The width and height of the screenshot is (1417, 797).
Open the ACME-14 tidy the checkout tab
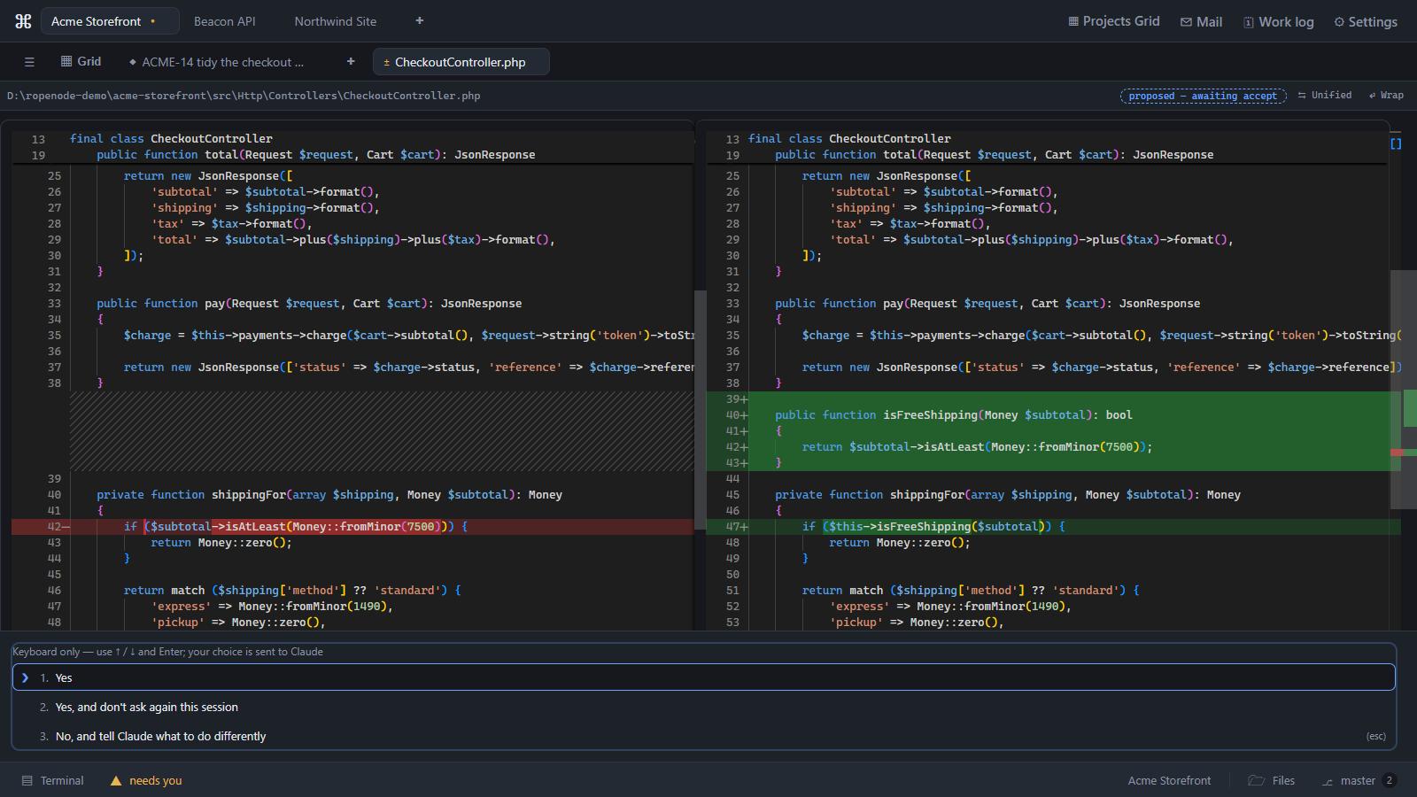point(215,62)
